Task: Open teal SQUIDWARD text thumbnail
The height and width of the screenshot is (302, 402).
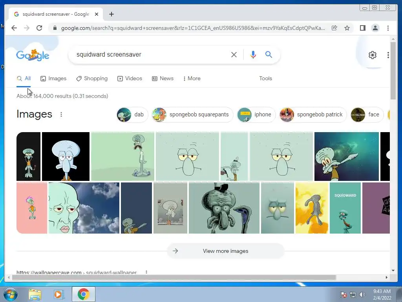Action: [x=345, y=208]
